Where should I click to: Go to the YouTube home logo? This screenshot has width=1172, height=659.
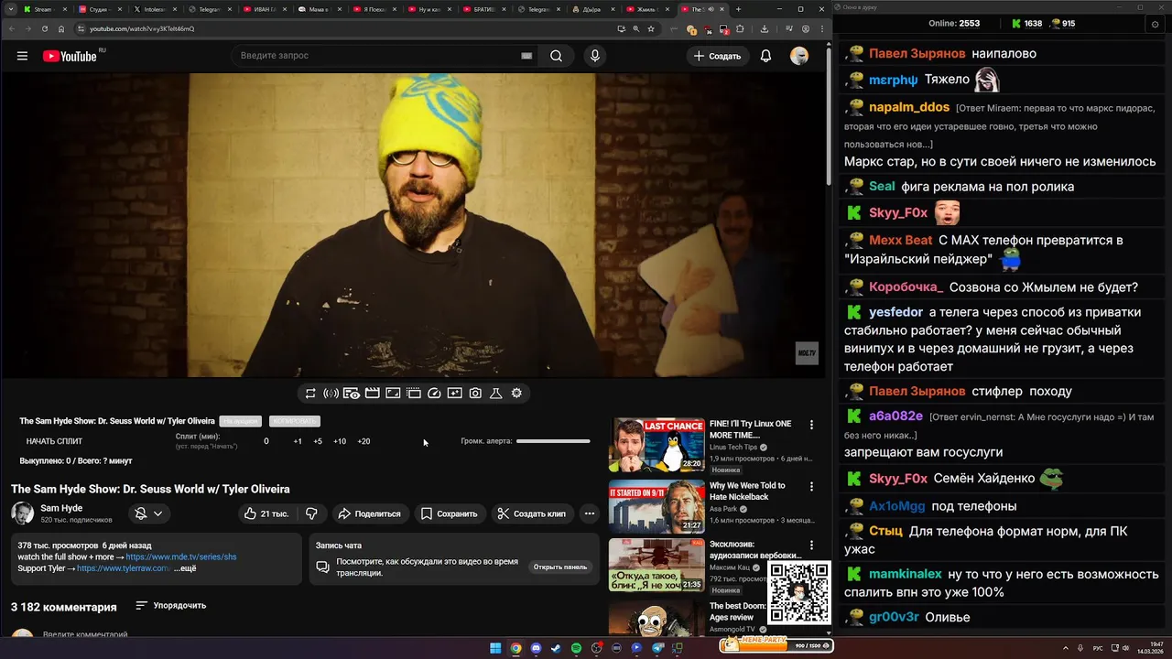pyautogui.click(x=70, y=56)
